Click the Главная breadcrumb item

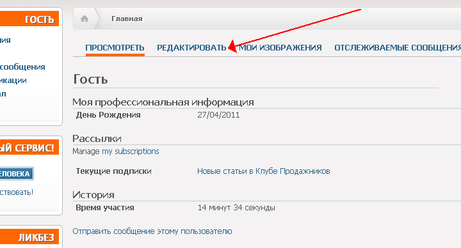(127, 19)
